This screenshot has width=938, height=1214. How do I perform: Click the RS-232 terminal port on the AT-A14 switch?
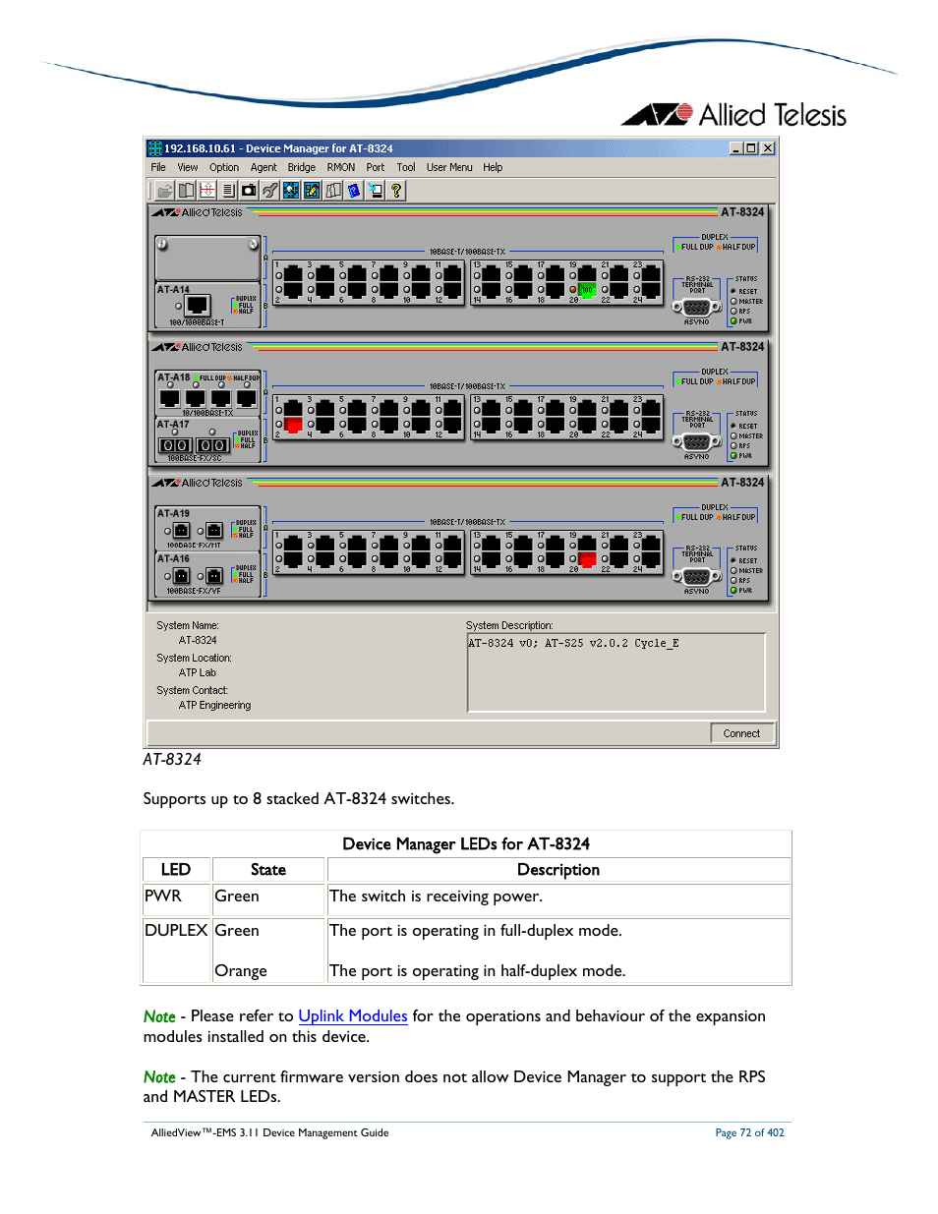pos(696,307)
